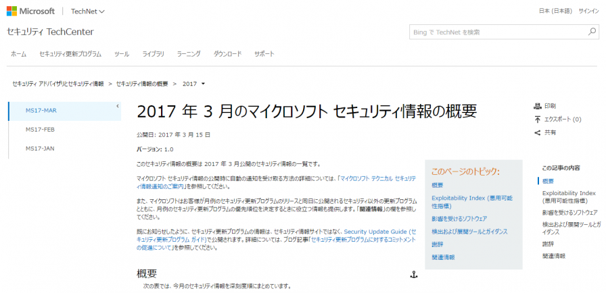The width and height of the screenshot is (606, 293).
Task: Select 検出および展開ツールとガイダンス in この記事の内容
Action: coord(572,228)
